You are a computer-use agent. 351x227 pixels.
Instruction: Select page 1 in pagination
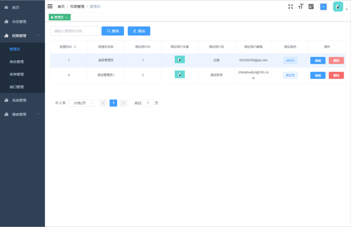point(113,103)
